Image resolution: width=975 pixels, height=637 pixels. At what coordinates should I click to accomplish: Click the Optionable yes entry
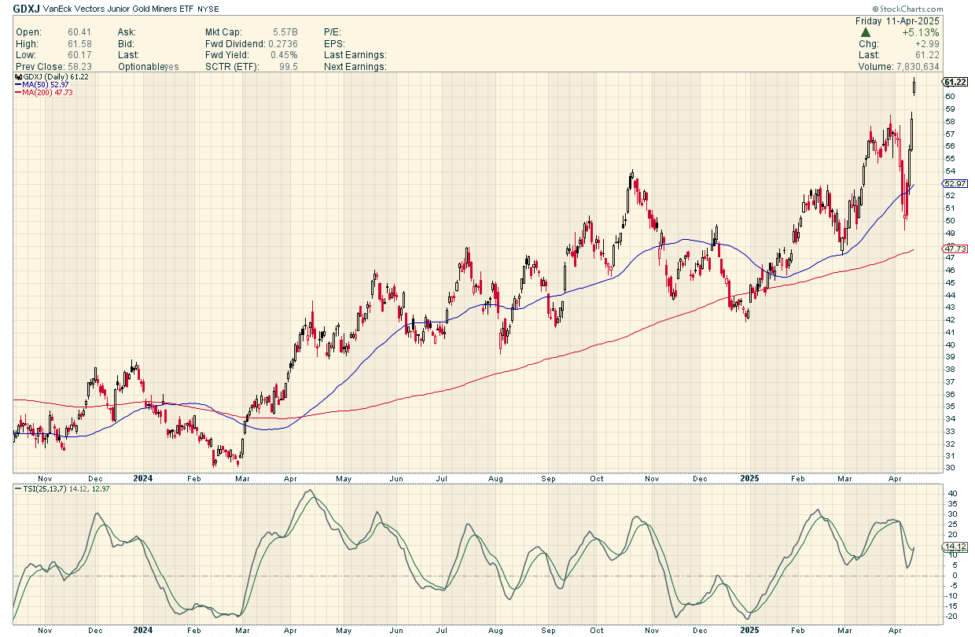point(149,67)
